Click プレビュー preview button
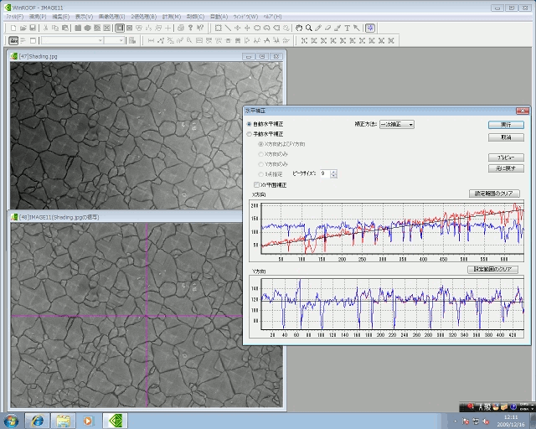This screenshot has width=536, height=429. pos(506,158)
